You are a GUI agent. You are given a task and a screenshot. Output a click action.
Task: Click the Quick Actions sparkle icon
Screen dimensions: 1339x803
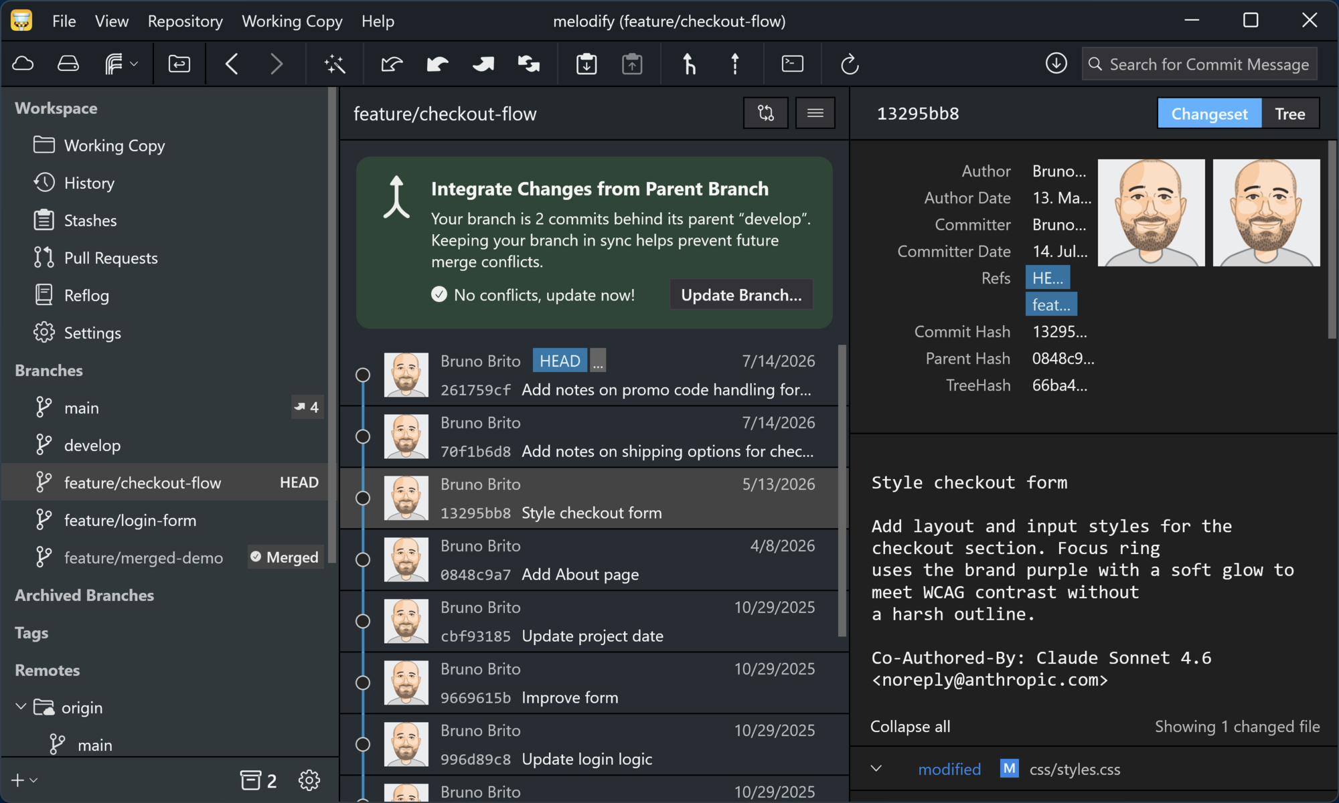pyautogui.click(x=335, y=64)
